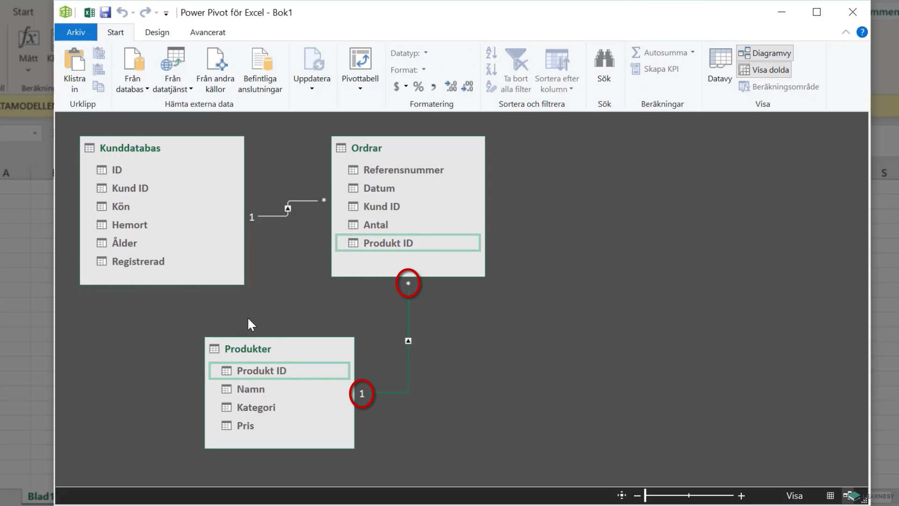
Task: Click the Uppdatera refresh icon
Action: (x=312, y=66)
